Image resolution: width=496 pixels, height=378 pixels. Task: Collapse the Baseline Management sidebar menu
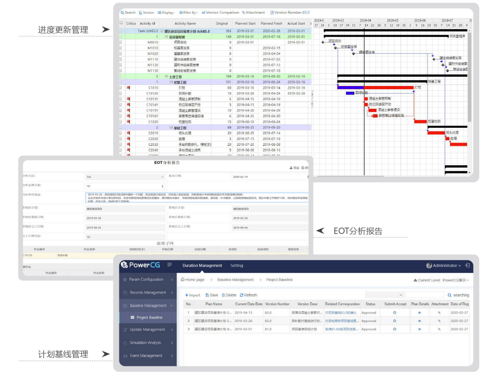pos(148,305)
